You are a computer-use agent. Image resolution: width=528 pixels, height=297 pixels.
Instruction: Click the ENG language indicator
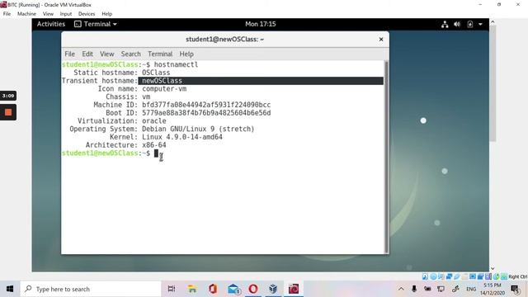point(471,289)
